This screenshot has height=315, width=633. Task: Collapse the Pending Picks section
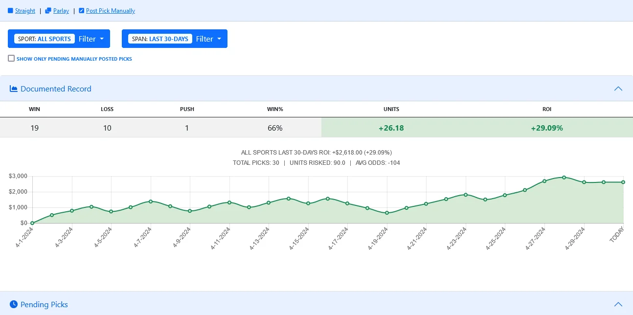click(618, 304)
